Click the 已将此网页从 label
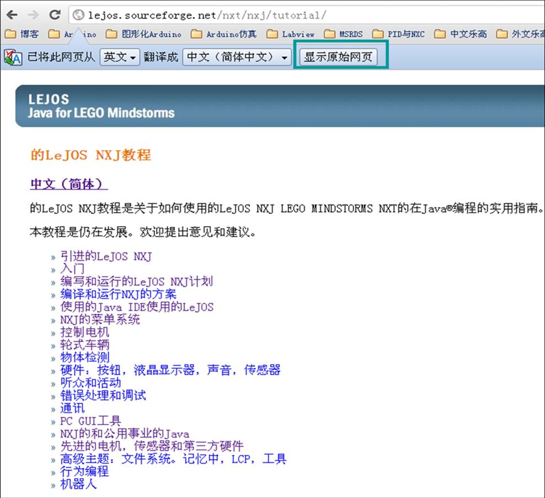Viewport: 545px width, 498px height. coord(61,57)
